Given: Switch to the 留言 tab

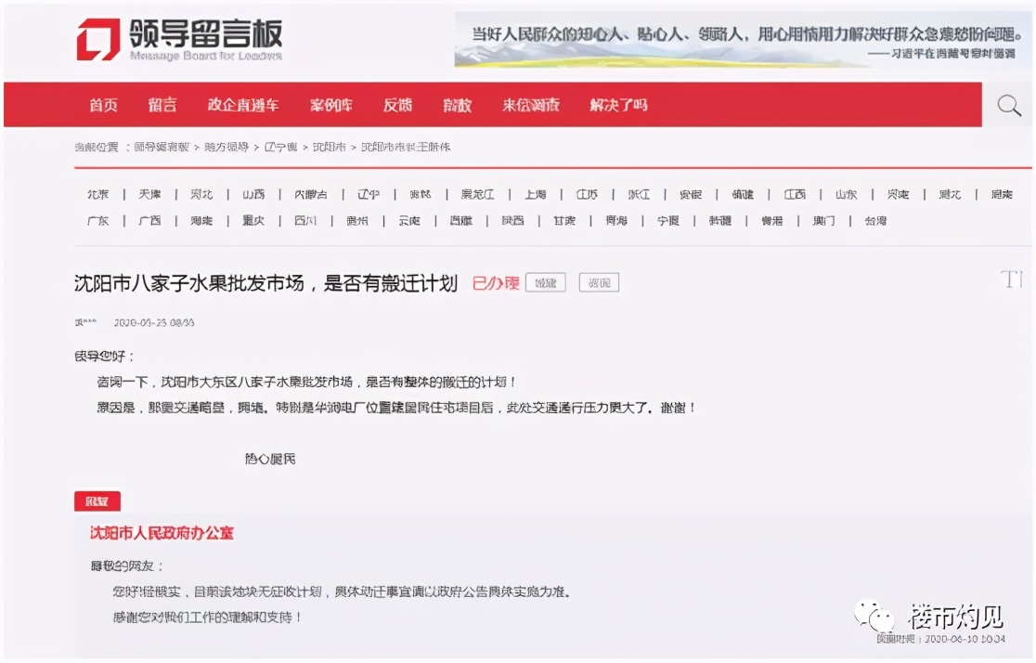Looking at the screenshot, I should click(x=162, y=105).
